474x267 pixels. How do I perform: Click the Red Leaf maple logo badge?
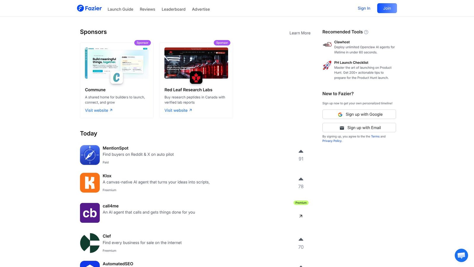196,77
